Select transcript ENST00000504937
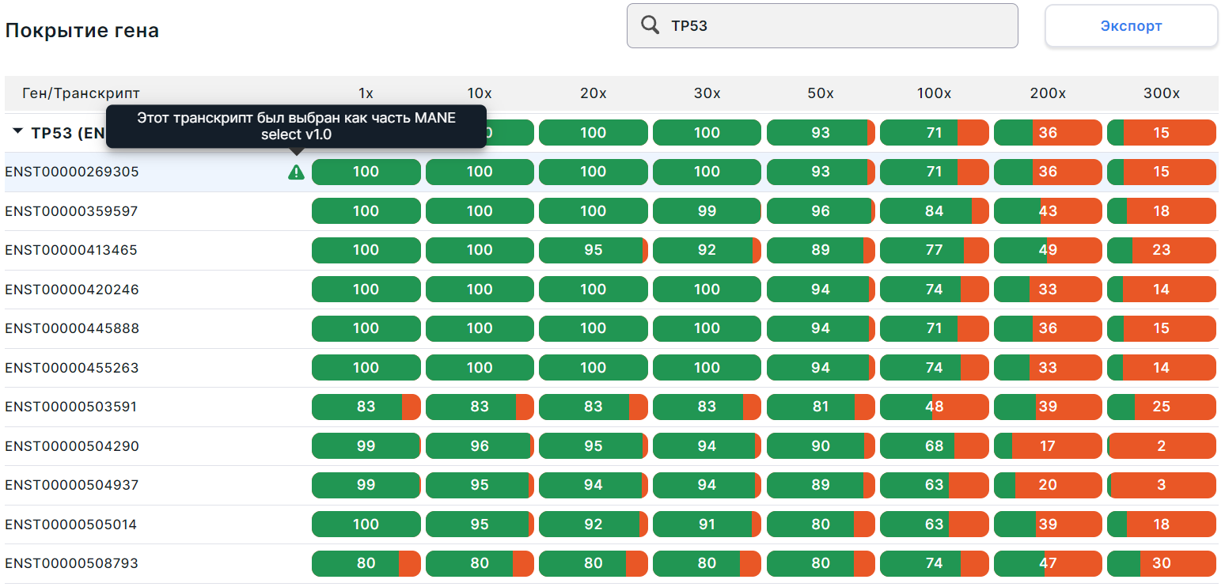This screenshot has width=1225, height=587. pyautogui.click(x=72, y=485)
